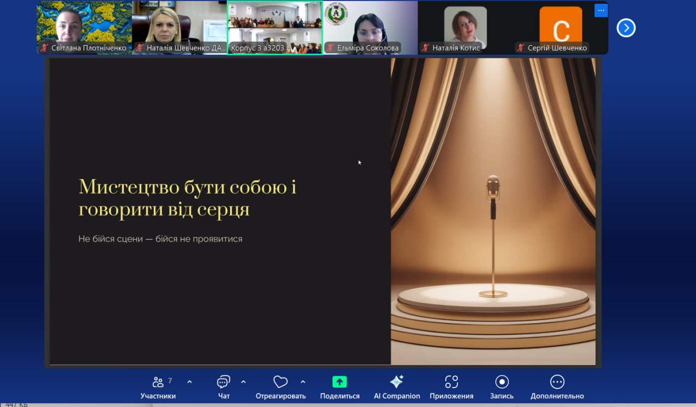
Task: Select the Корпус 3 а3203 room video thumbnail
Action: tap(275, 27)
